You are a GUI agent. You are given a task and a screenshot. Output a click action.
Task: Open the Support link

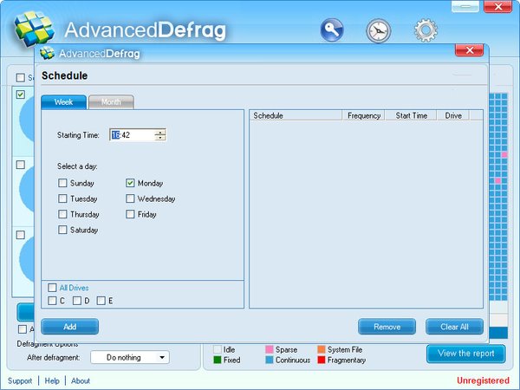[20, 380]
